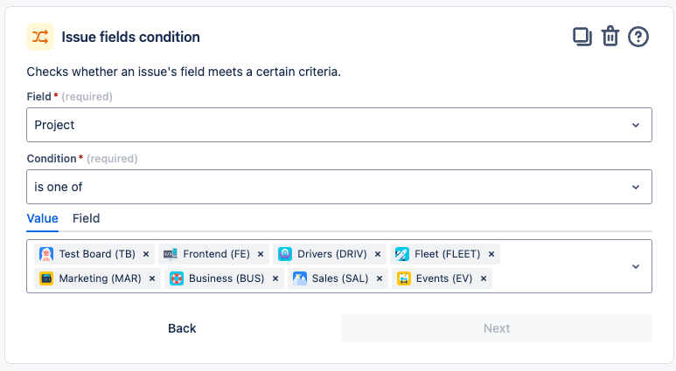The width and height of the screenshot is (676, 371).
Task: Expand the Condition dropdown set to 'is one of'
Action: 339,187
